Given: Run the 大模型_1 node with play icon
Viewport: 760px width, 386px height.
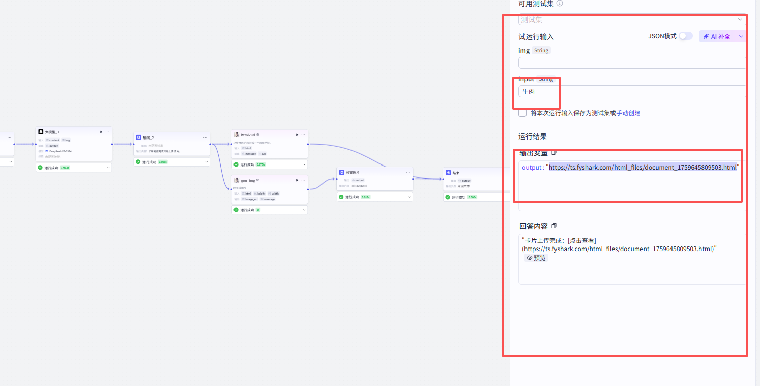Looking at the screenshot, I should tap(101, 132).
